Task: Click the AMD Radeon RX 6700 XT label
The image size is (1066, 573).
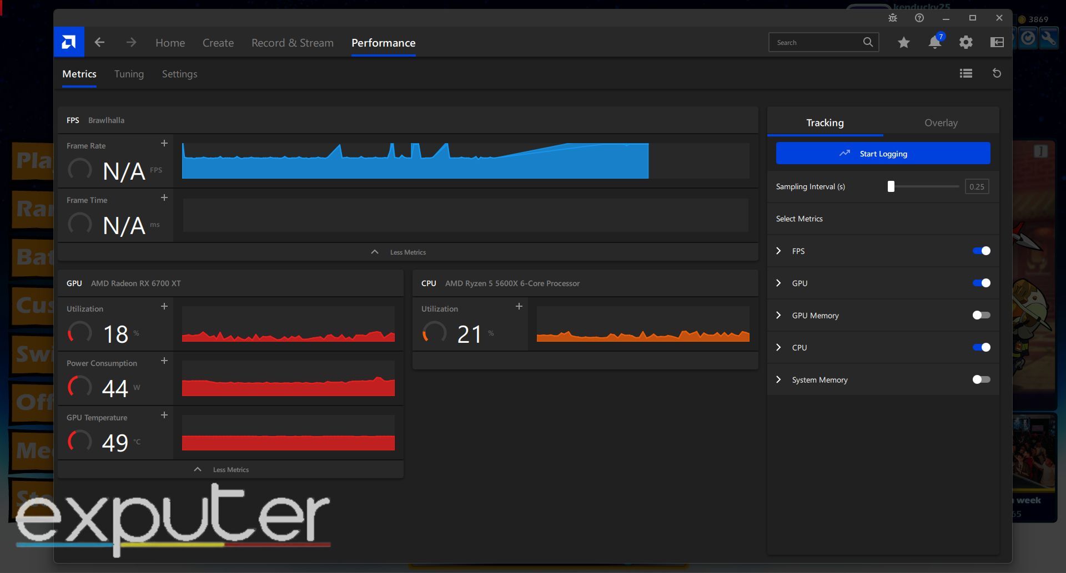Action: (136, 283)
